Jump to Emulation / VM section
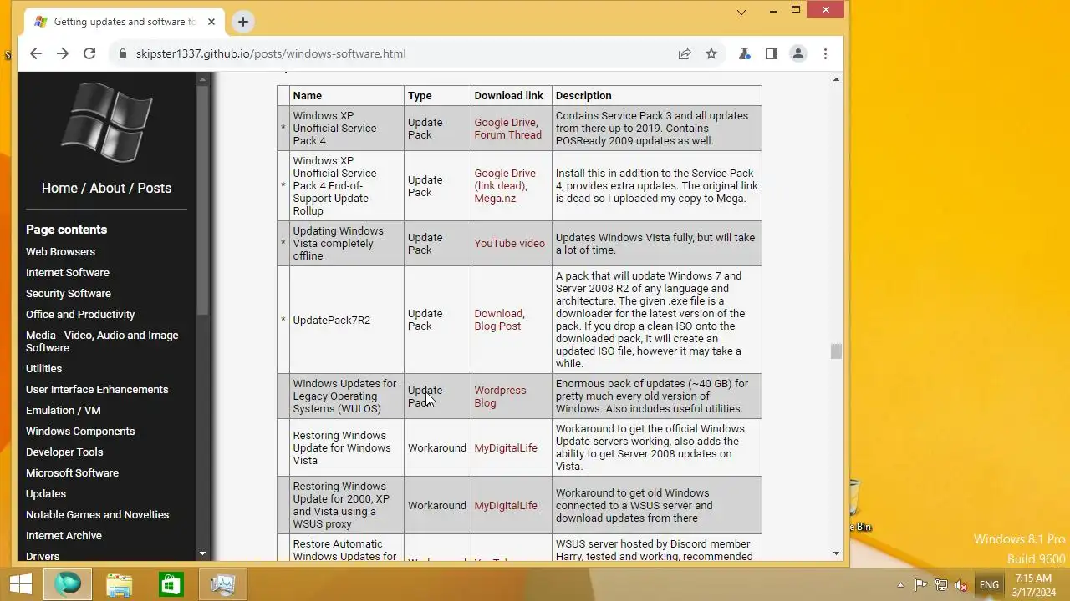Screen dimensions: 1070x601 coord(63,410)
